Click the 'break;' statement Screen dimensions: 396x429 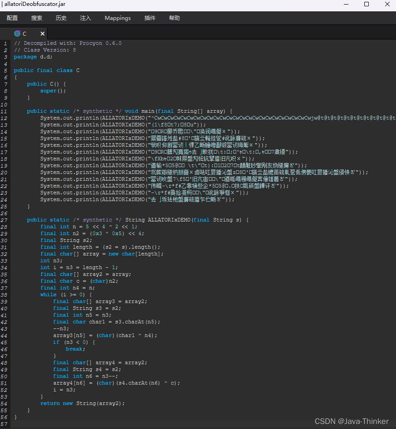[x=76, y=349]
